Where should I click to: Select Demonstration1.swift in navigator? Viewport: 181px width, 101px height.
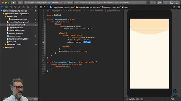pyautogui.click(x=17, y=25)
